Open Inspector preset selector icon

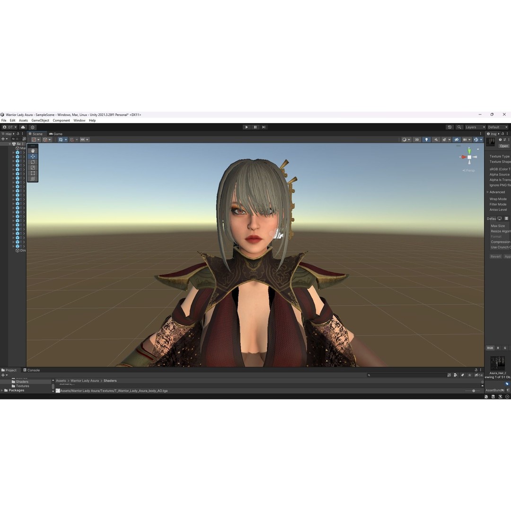click(x=504, y=140)
